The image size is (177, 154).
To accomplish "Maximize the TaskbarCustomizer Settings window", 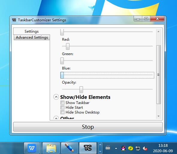I will [x=146, y=19].
